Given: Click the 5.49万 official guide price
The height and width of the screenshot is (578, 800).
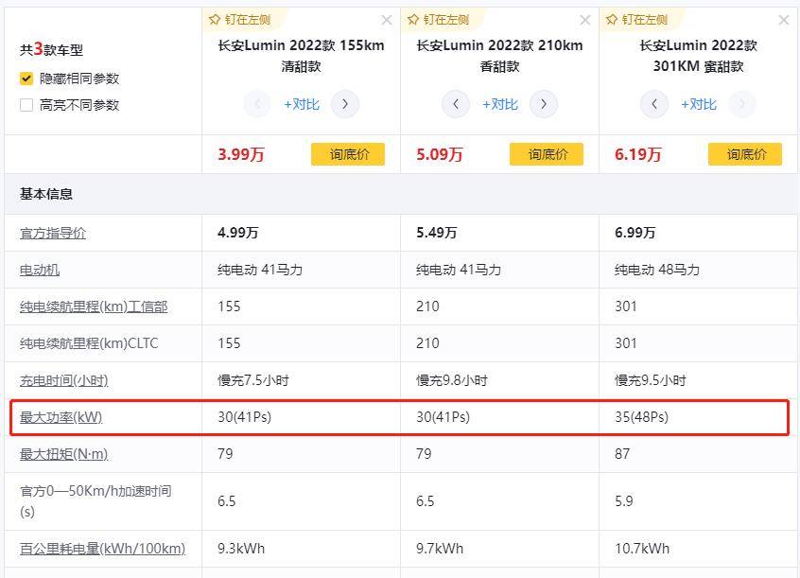Looking at the screenshot, I should point(436,233).
